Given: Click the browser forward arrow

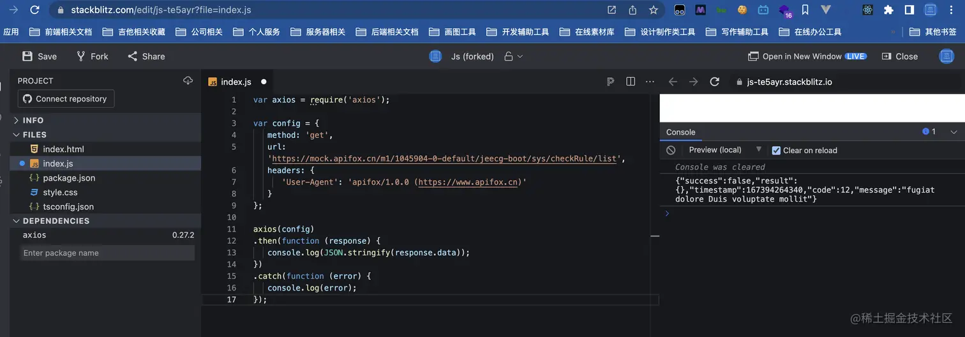Looking at the screenshot, I should (x=13, y=10).
